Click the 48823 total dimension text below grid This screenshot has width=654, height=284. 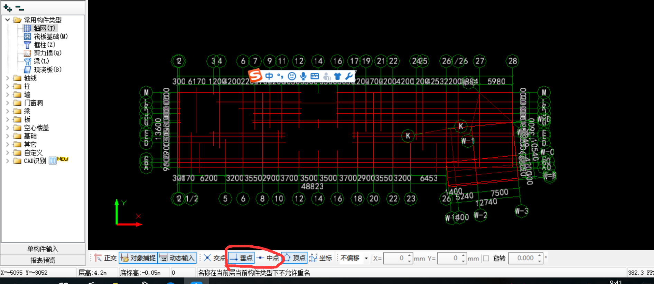click(x=312, y=186)
